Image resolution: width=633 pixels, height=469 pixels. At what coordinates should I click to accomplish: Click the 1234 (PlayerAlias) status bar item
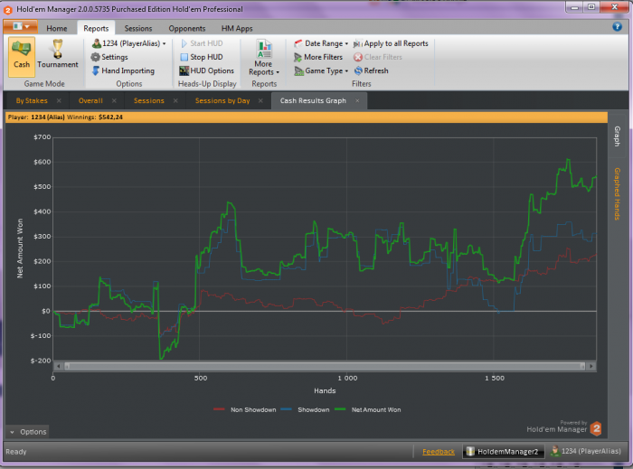tap(586, 451)
